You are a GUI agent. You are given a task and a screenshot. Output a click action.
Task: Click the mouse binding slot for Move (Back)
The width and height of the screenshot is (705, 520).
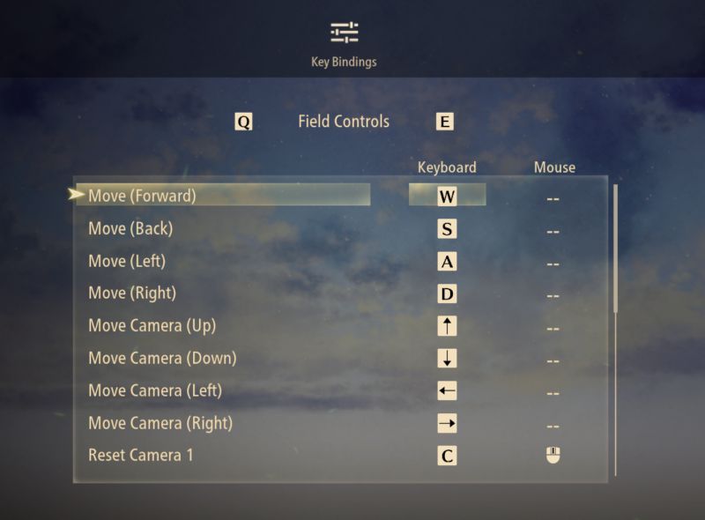tap(553, 232)
